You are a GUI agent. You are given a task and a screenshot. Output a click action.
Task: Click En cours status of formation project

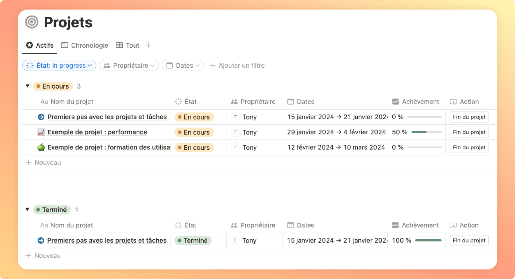(x=194, y=147)
